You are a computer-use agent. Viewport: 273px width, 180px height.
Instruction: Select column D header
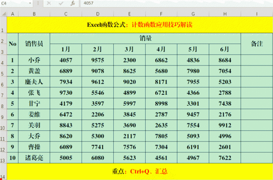tap(98, 14)
